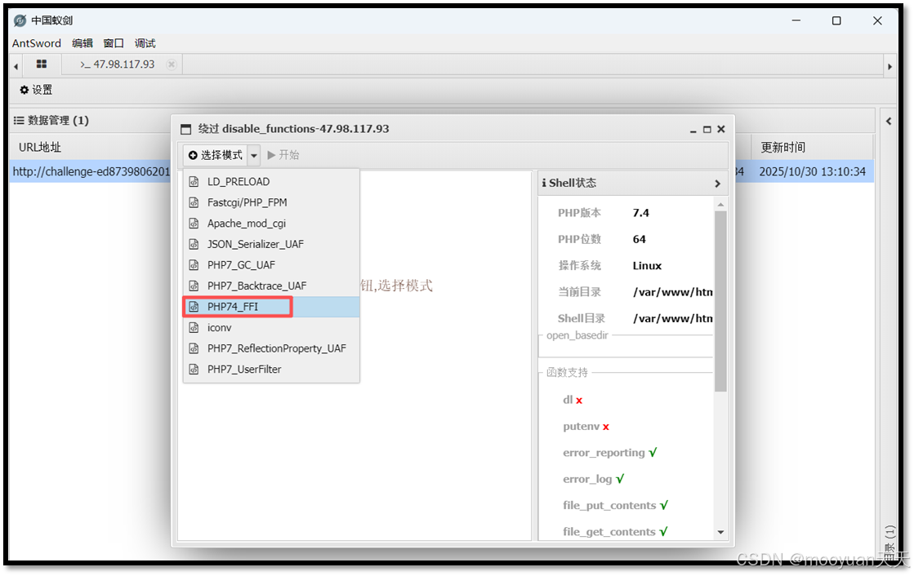Image resolution: width=914 pixels, height=576 pixels.
Task: Open the 编辑 menu
Action: [82, 43]
